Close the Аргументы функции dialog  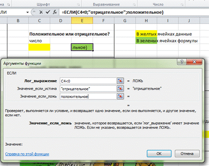[x=194, y=62]
